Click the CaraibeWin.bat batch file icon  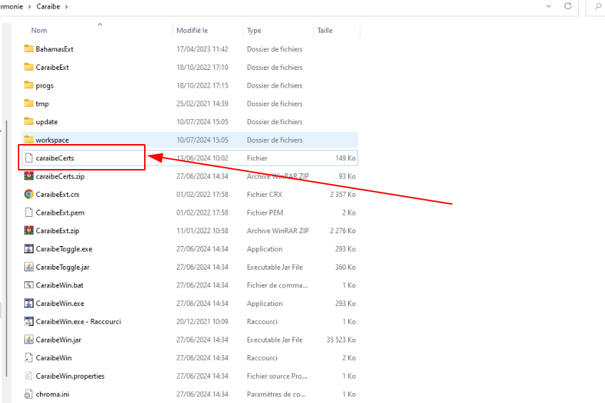coord(29,285)
